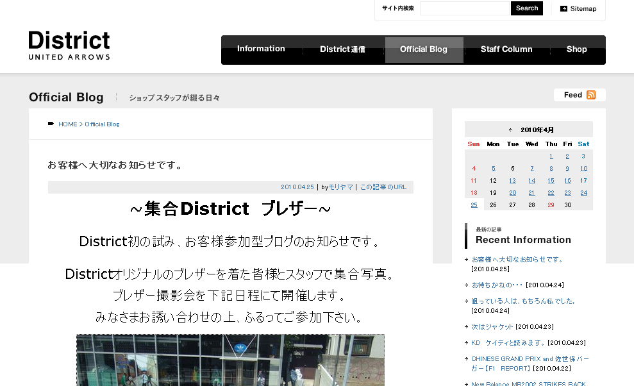
Task: Open recent post KD ケイディと読みます。
Action: (507, 342)
